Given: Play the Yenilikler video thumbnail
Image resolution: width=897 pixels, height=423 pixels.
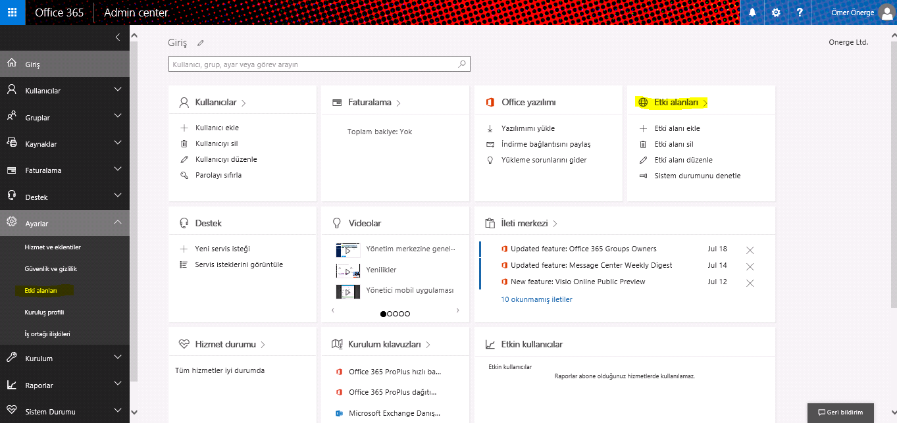Looking at the screenshot, I should tap(348, 270).
